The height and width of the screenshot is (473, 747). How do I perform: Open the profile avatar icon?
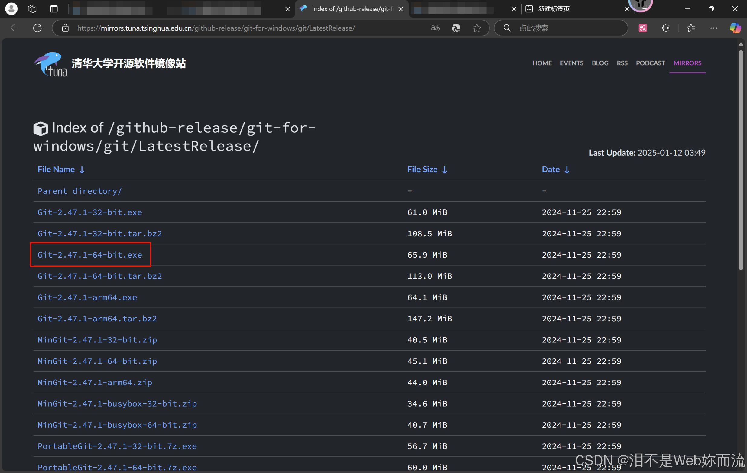coord(11,9)
